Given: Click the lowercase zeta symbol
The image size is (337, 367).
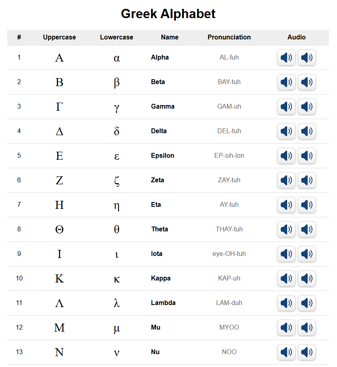Looking at the screenshot, I should (117, 181).
